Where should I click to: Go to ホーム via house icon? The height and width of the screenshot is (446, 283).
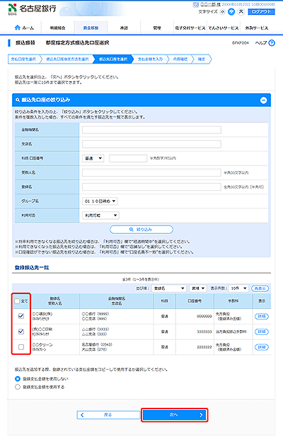pyautogui.click(x=18, y=28)
